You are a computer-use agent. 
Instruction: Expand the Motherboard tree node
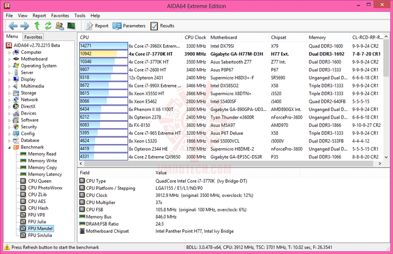[9, 59]
